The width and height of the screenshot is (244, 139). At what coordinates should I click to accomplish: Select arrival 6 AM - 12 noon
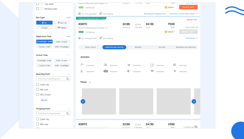[62, 61]
